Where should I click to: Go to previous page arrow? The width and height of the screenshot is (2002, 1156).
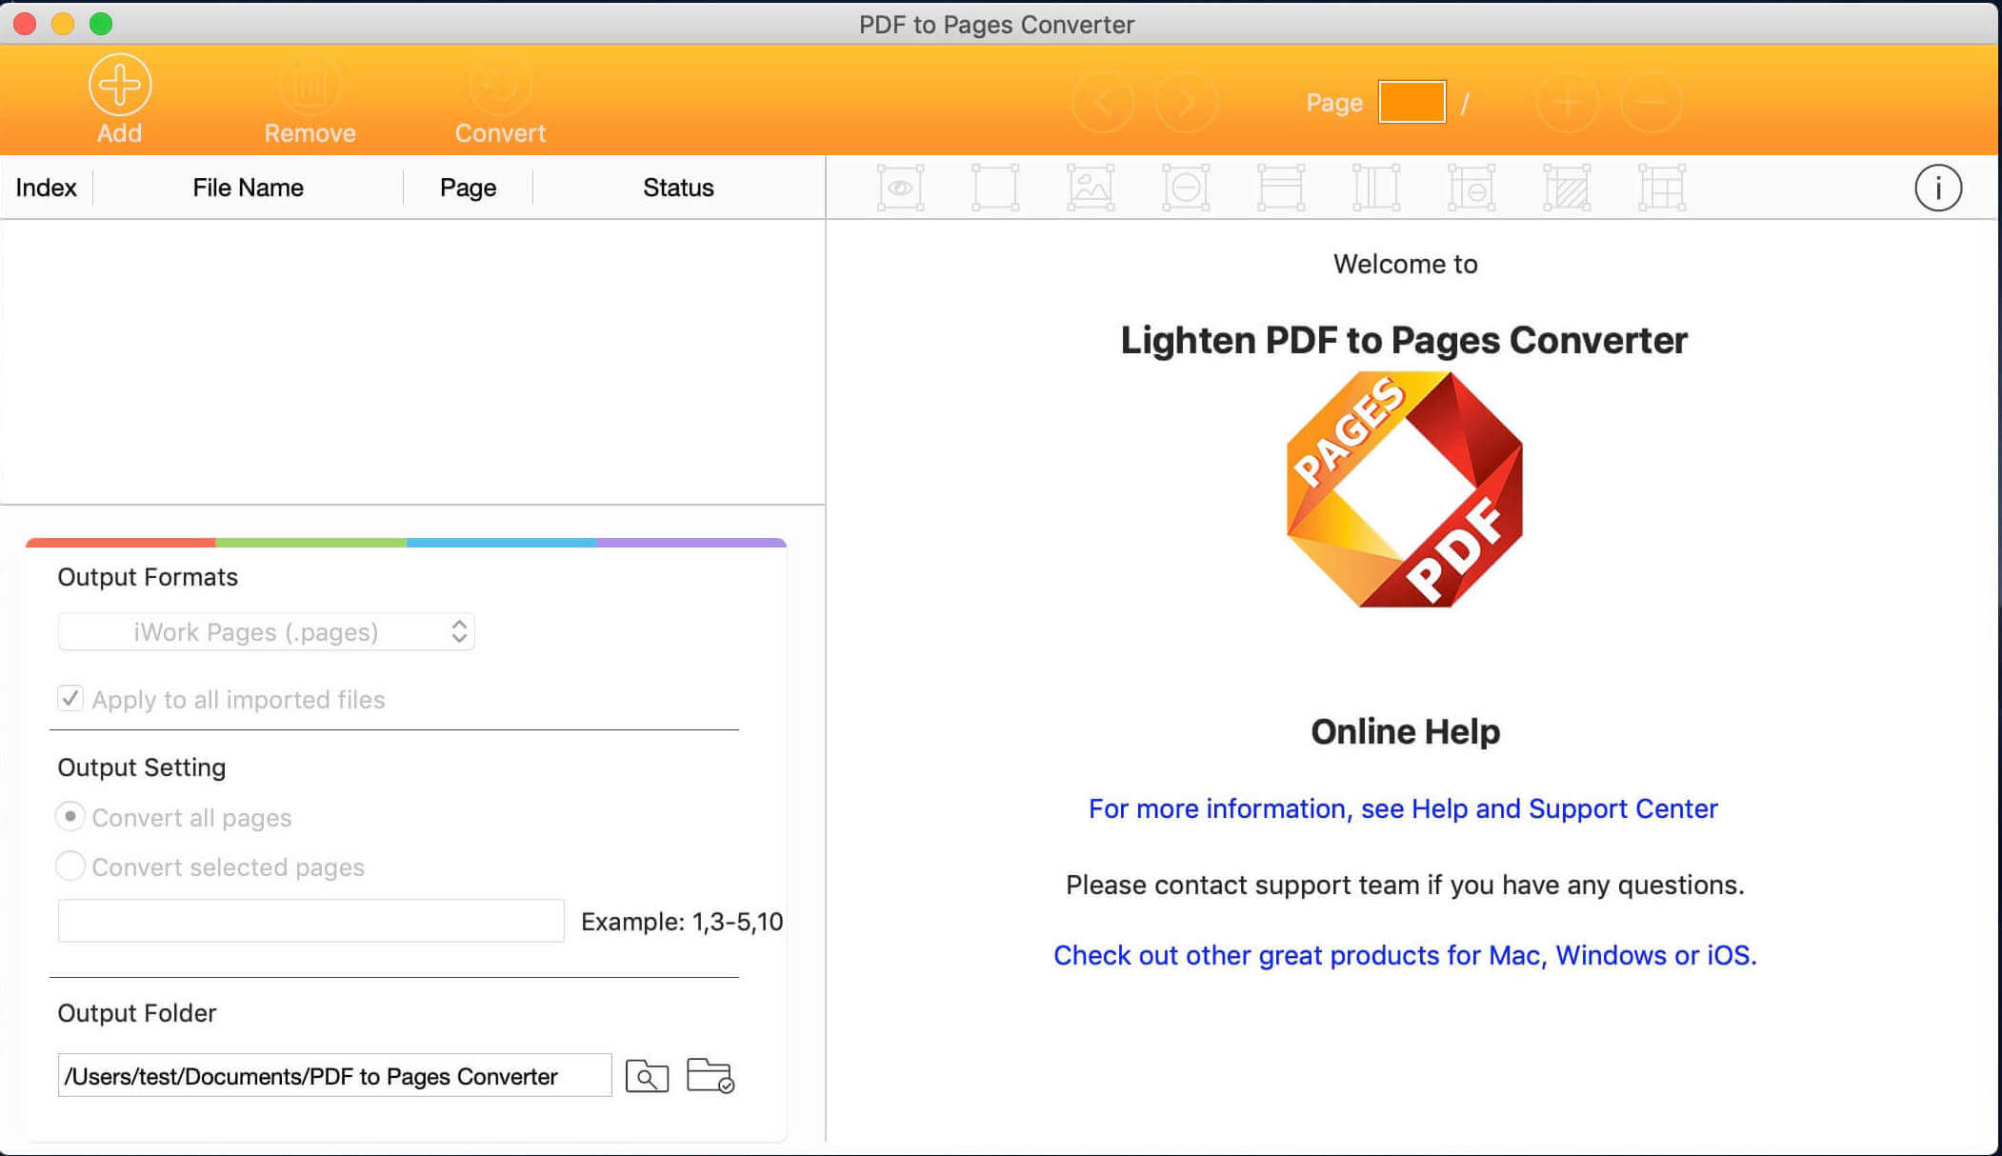coord(1103,101)
